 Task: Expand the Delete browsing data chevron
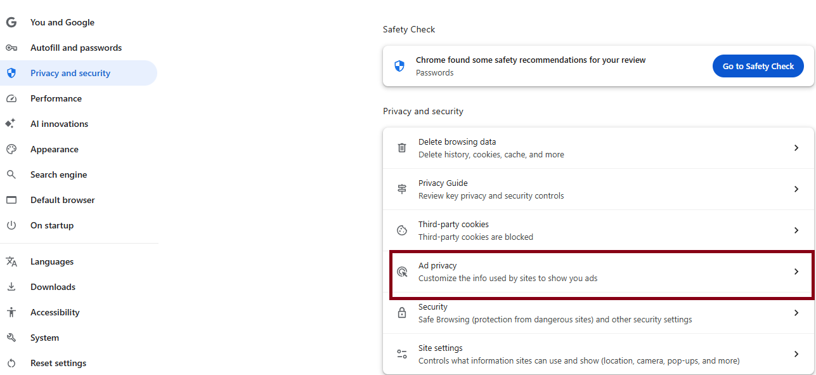tap(796, 148)
